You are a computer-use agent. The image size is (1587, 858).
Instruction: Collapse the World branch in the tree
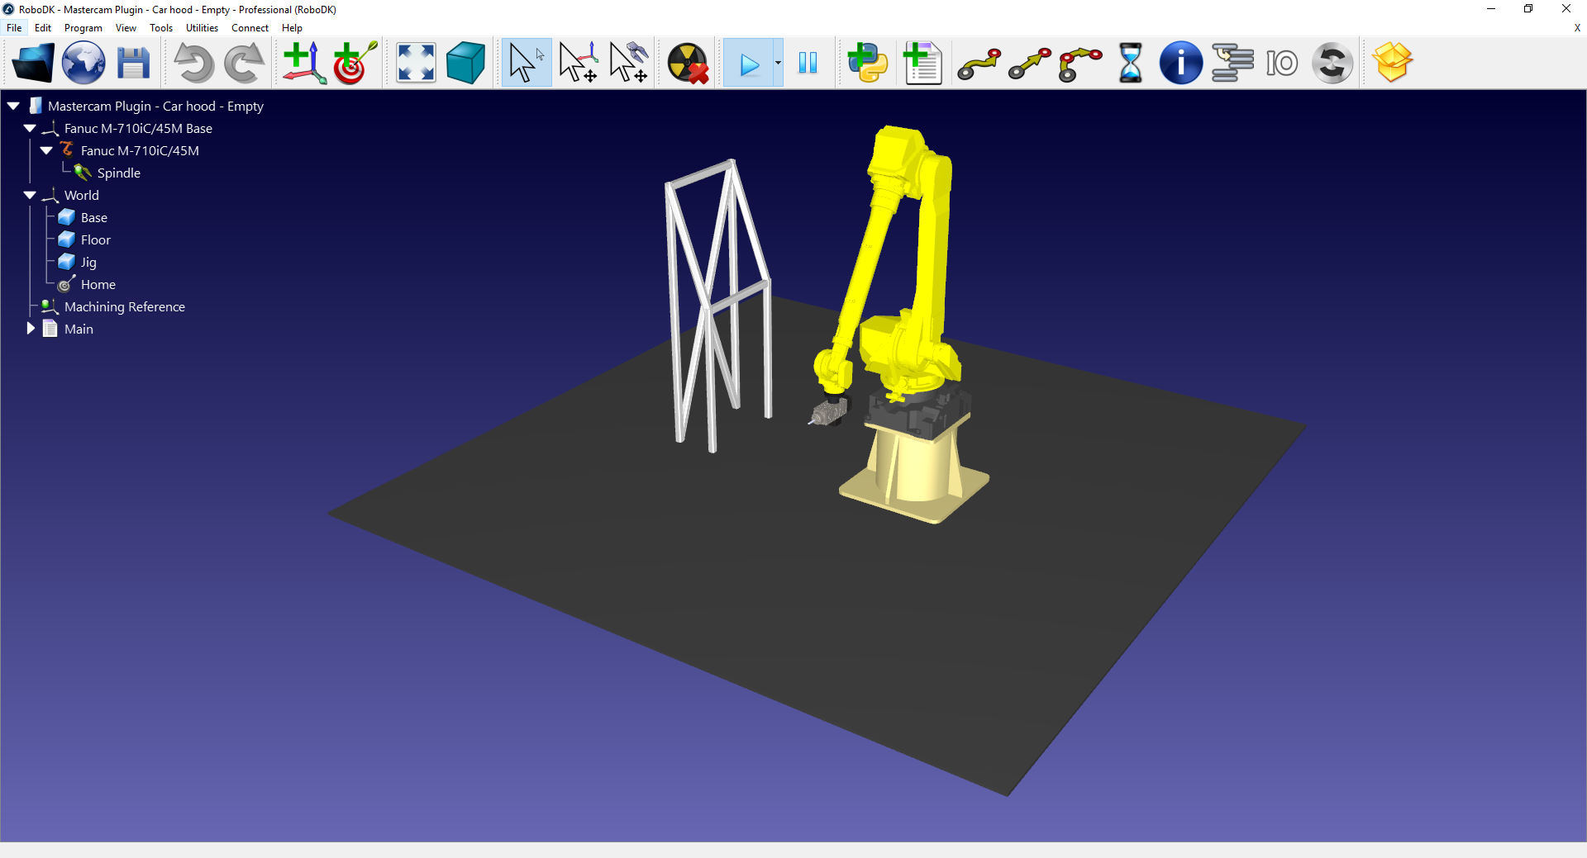coord(30,195)
